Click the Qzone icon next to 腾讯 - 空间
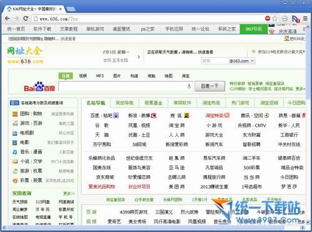Image resolution: width=312 pixels, height=232 pixels. pyautogui.click(x=266, y=115)
